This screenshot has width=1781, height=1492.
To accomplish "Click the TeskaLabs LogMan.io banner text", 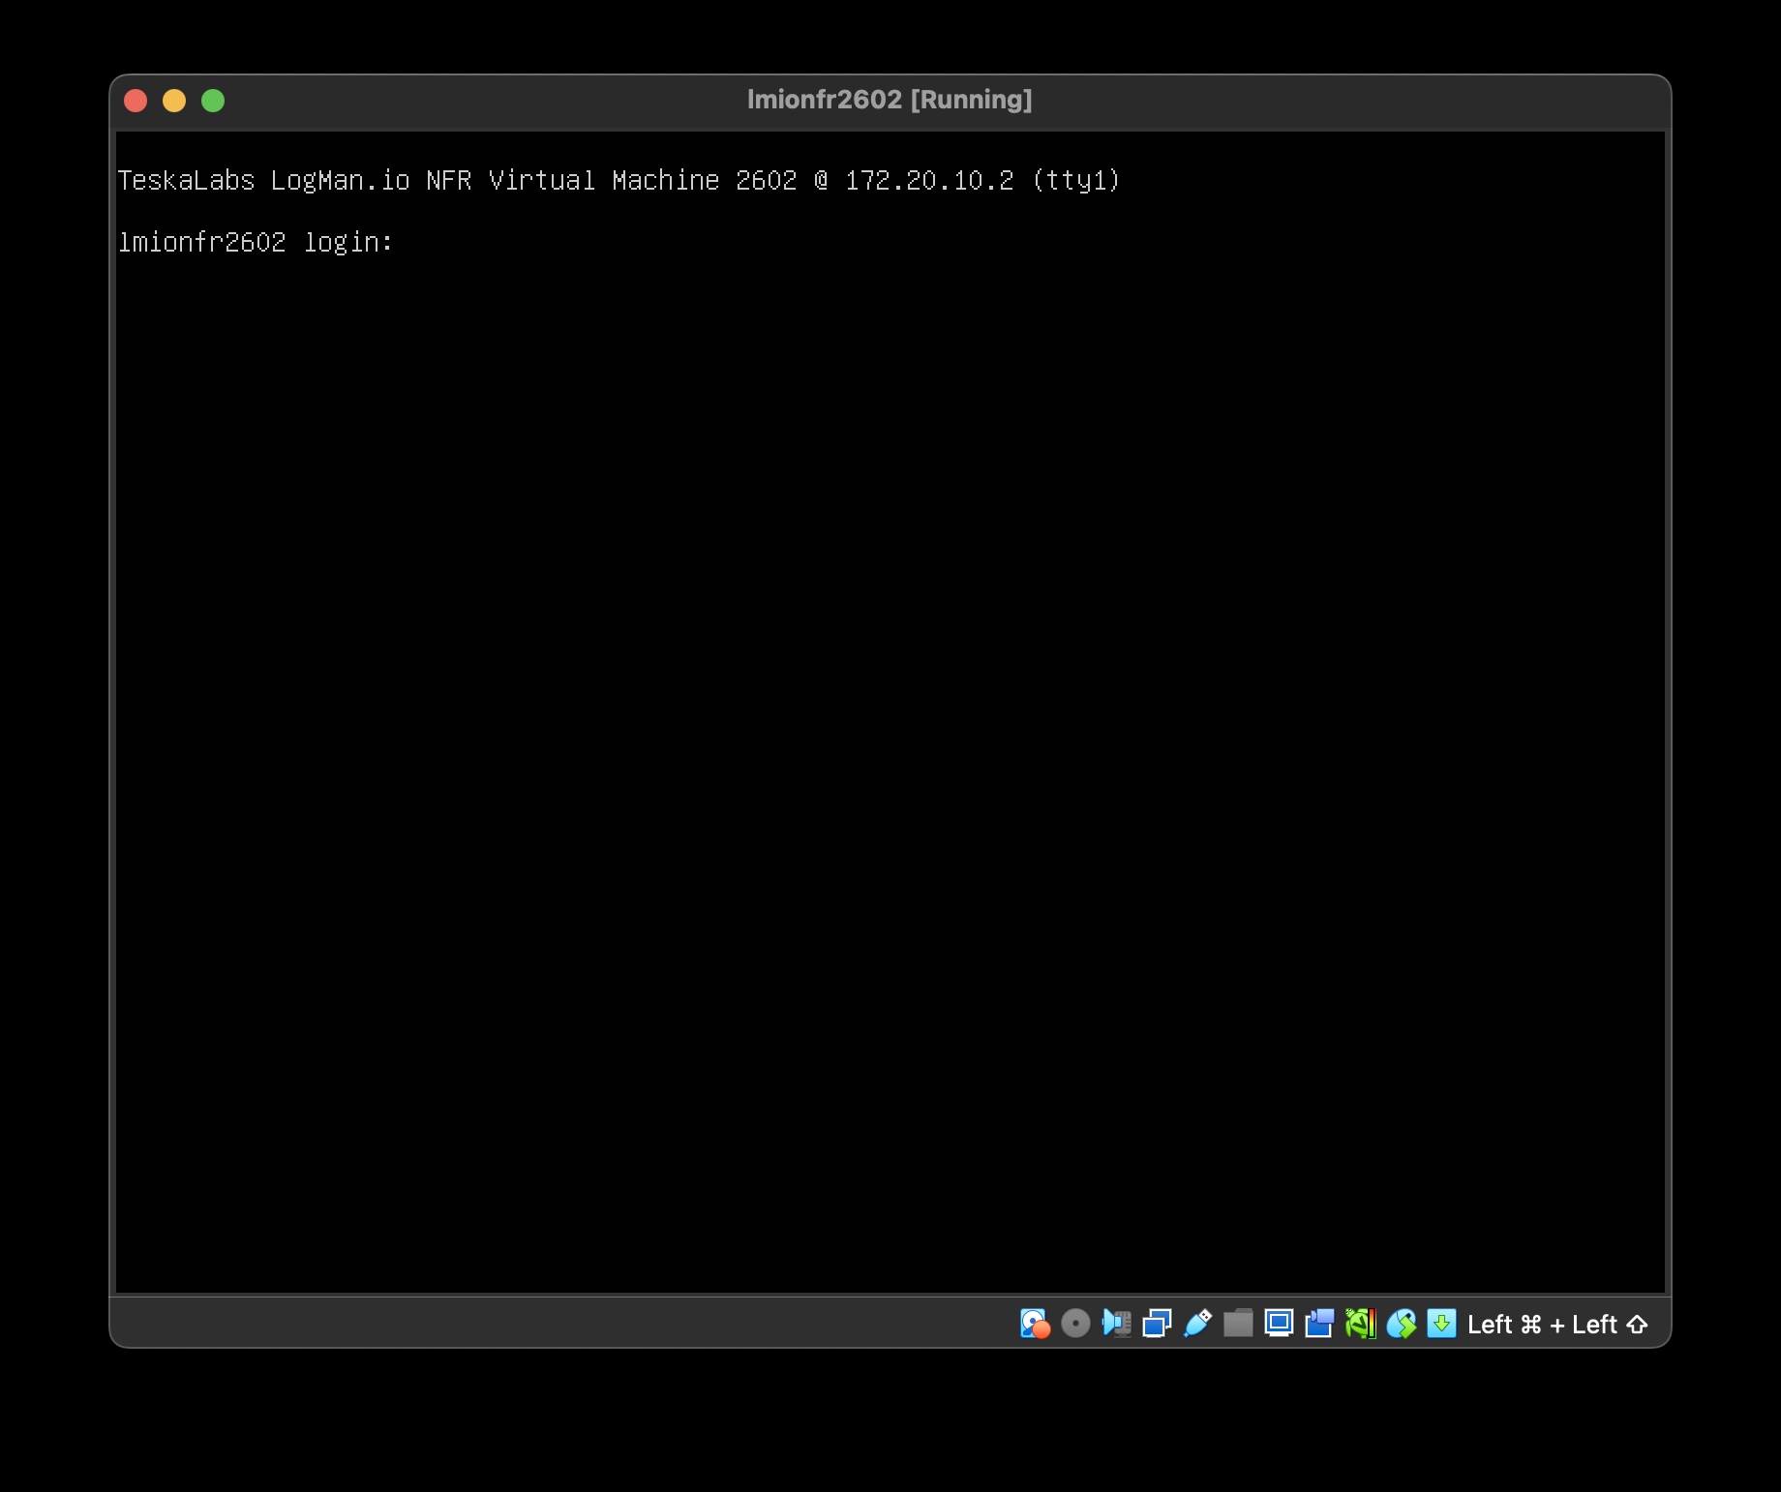I will point(619,179).
